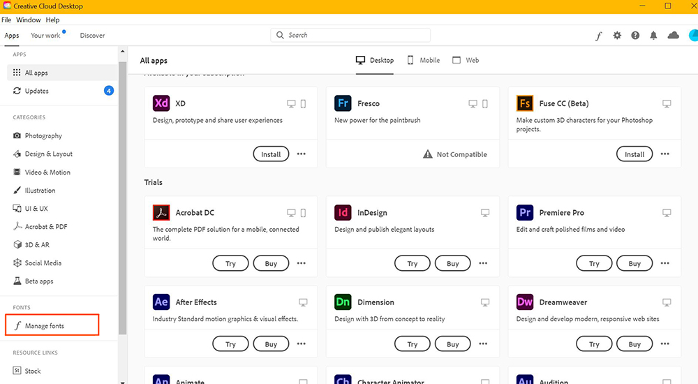The width and height of the screenshot is (698, 384).
Task: Buy InDesign
Action: (453, 263)
